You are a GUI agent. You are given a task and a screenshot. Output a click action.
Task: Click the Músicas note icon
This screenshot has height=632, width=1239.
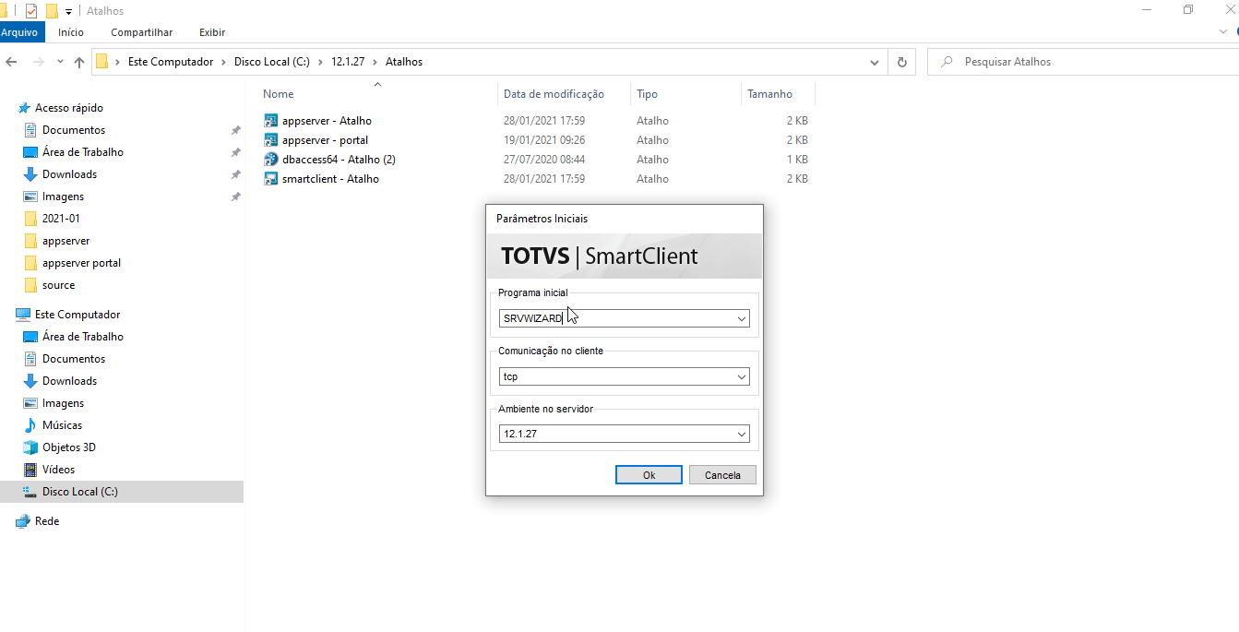pyautogui.click(x=30, y=425)
